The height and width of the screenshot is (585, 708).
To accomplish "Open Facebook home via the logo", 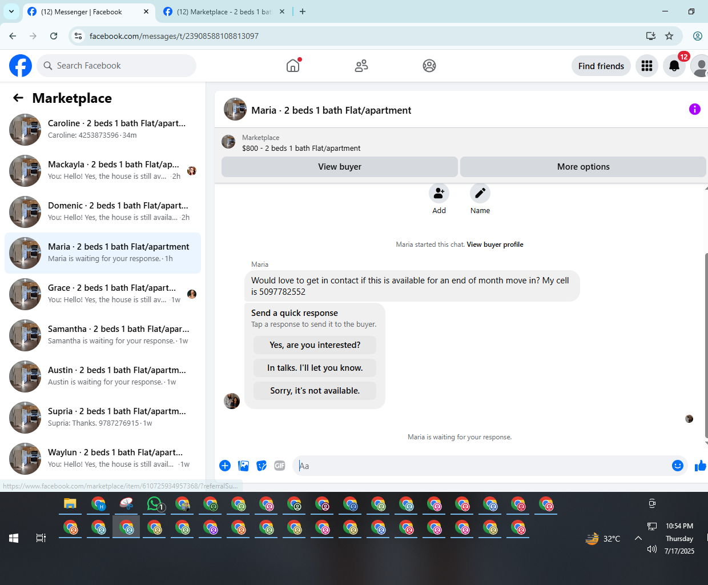I will [21, 66].
